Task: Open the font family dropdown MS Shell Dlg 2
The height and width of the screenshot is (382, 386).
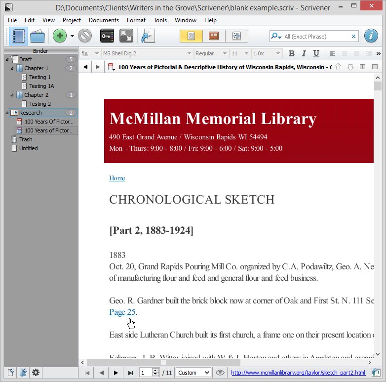Action: click(x=147, y=53)
